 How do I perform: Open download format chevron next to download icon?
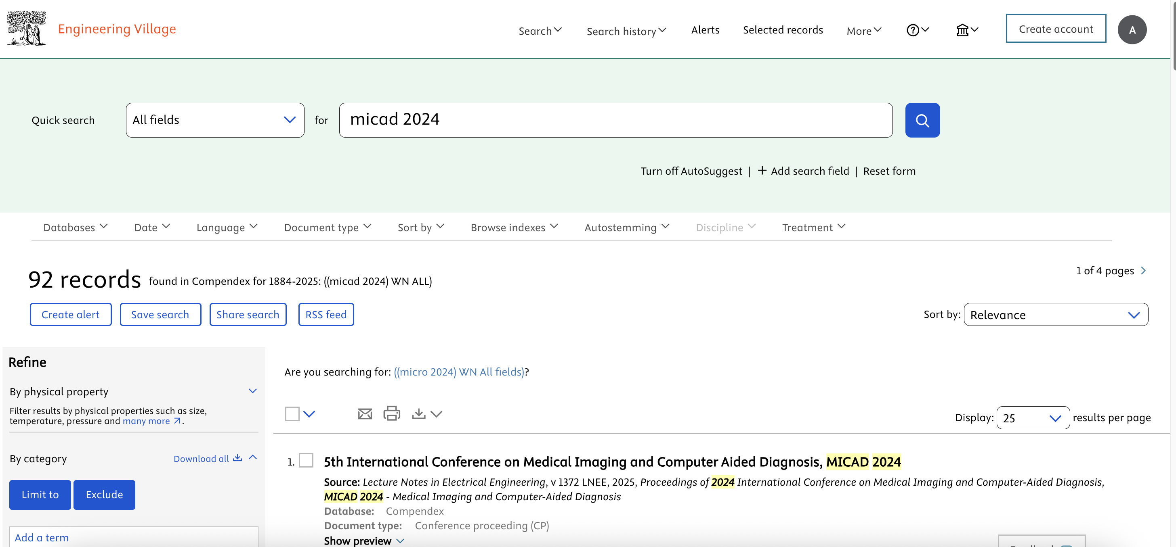click(x=437, y=414)
